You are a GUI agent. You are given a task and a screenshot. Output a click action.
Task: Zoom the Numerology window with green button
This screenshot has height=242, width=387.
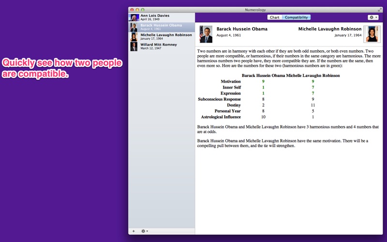(143, 10)
